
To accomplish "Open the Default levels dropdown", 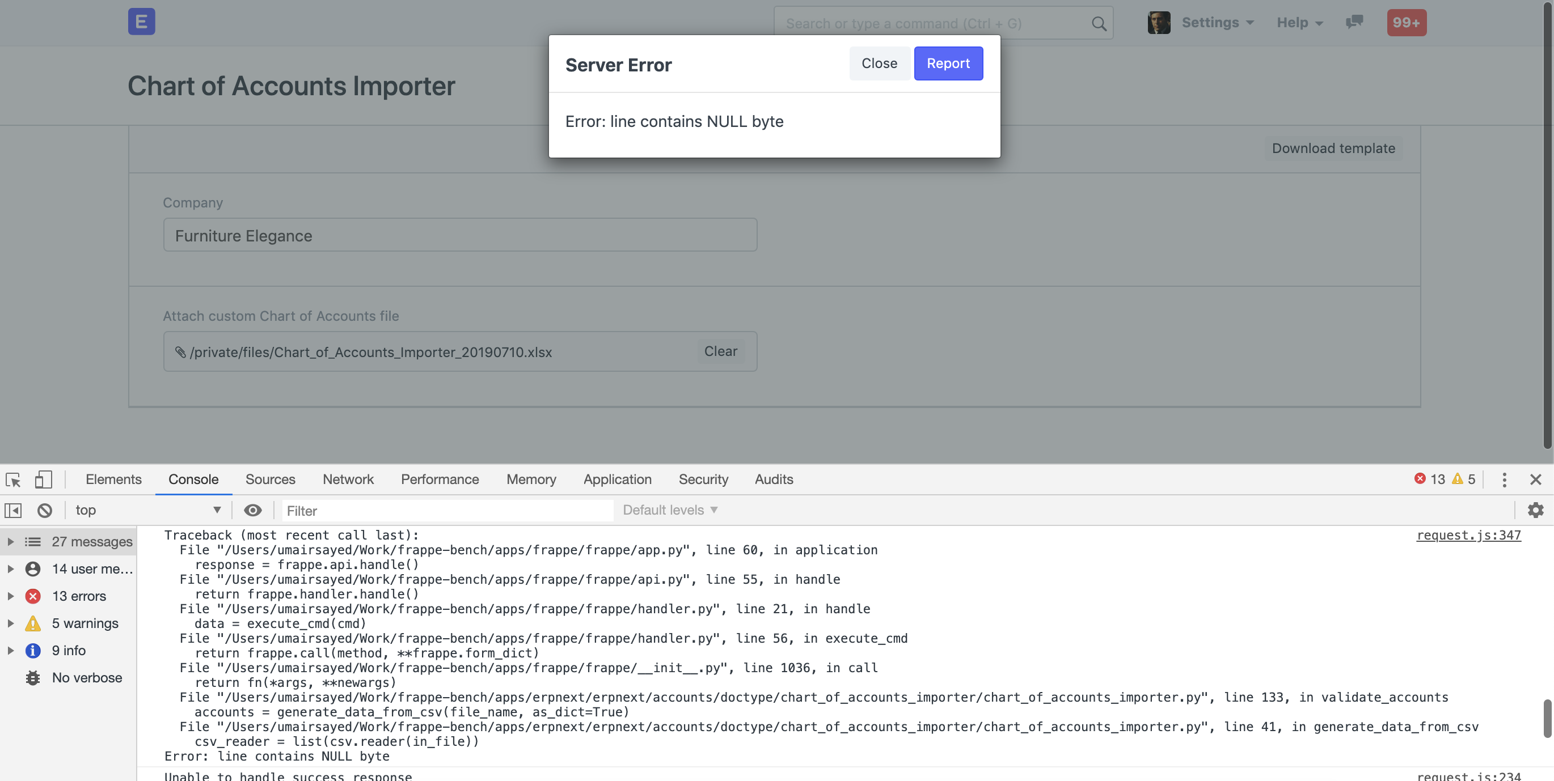I will (x=670, y=510).
